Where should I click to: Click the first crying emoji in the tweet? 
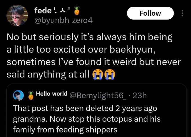tap(98, 74)
